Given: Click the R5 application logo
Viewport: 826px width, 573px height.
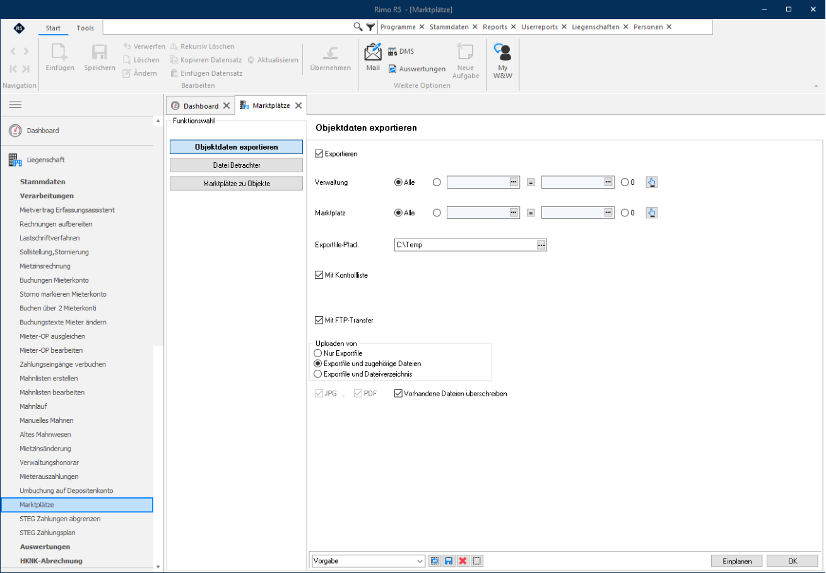Looking at the screenshot, I should click(x=19, y=28).
